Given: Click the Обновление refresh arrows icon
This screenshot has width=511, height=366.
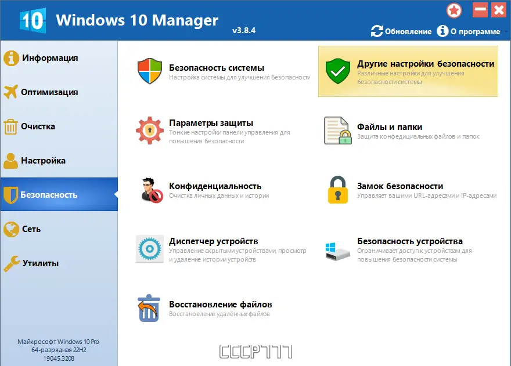Looking at the screenshot, I should coord(377,31).
